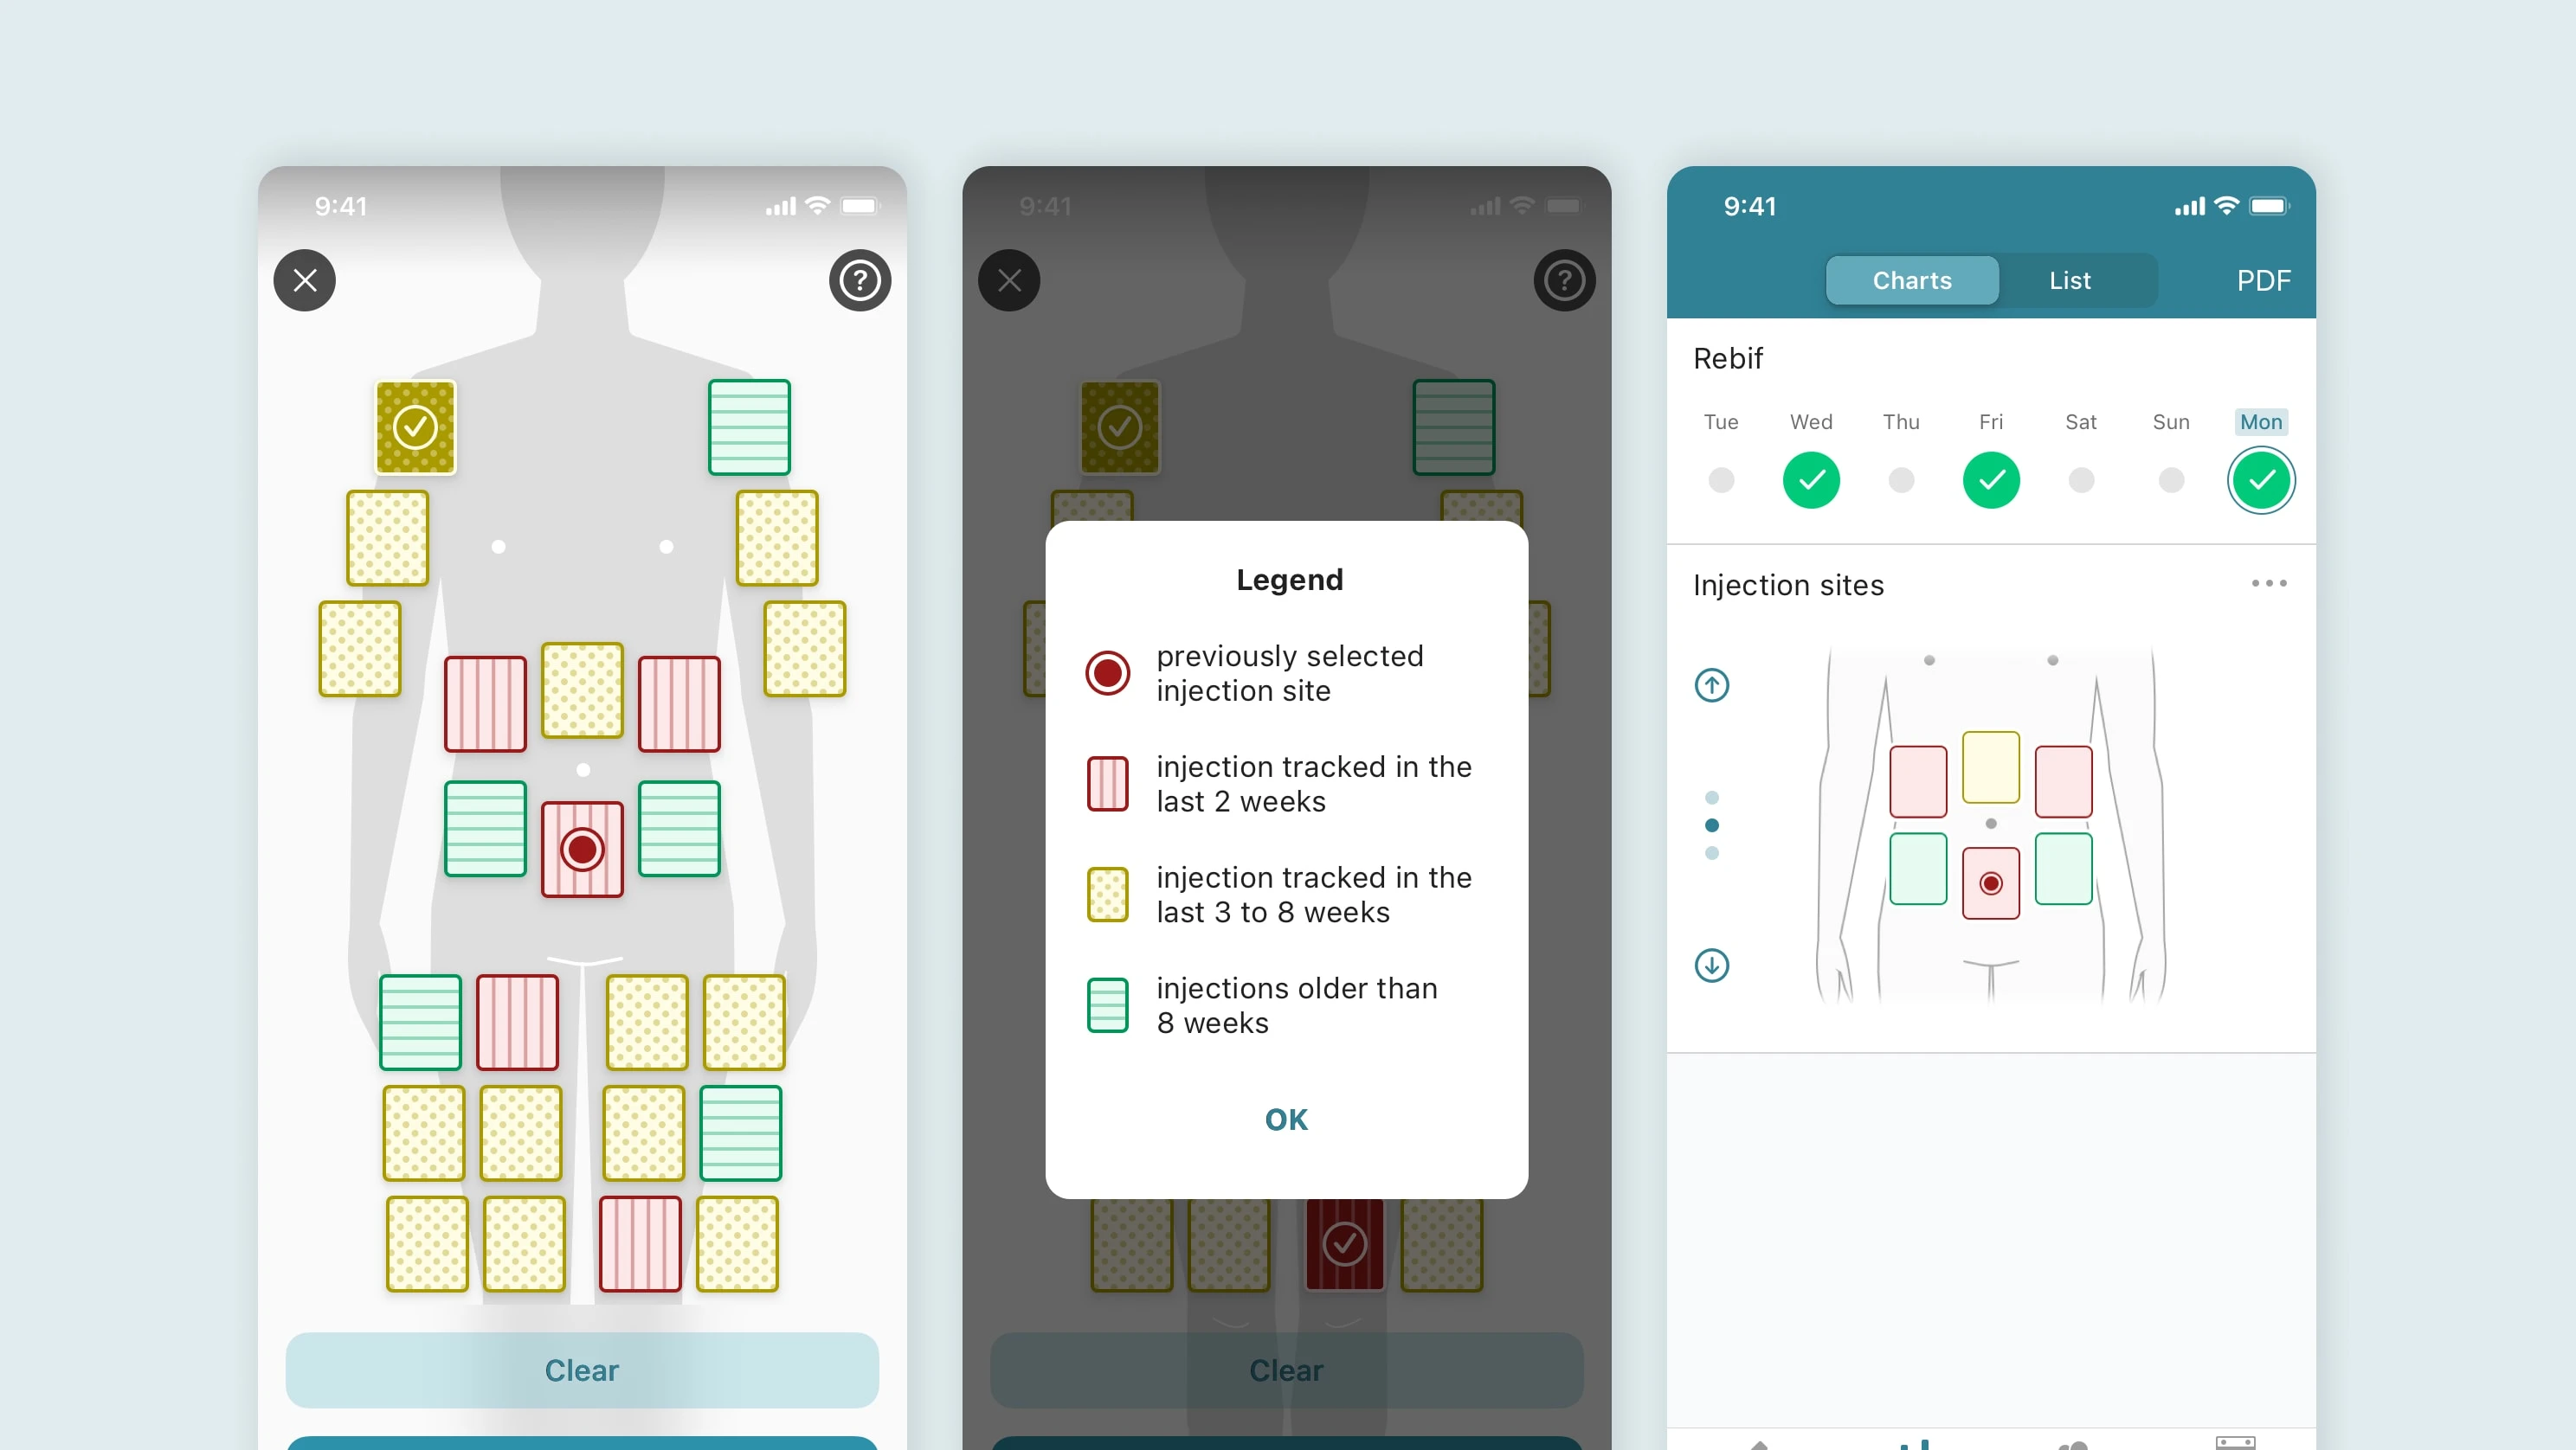
Task: Dismiss the Legend dialog with OK
Action: pos(1286,1118)
